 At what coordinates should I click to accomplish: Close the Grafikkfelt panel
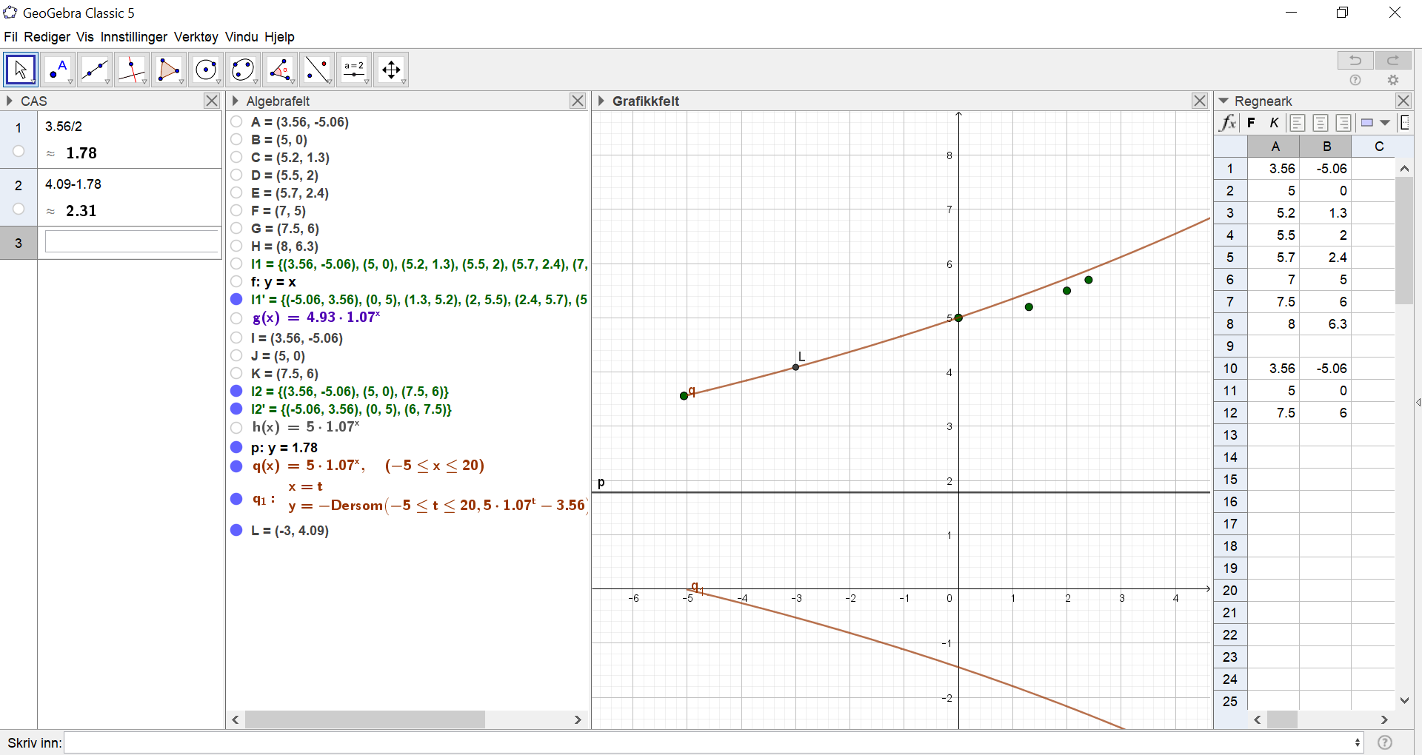(1201, 101)
